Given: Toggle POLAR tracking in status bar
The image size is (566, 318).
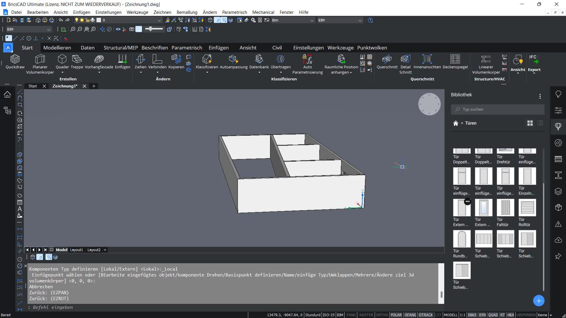Looking at the screenshot, I should pos(396,315).
